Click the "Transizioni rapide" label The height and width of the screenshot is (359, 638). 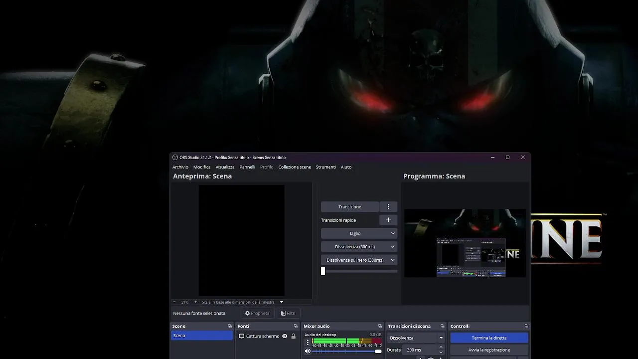click(338, 220)
